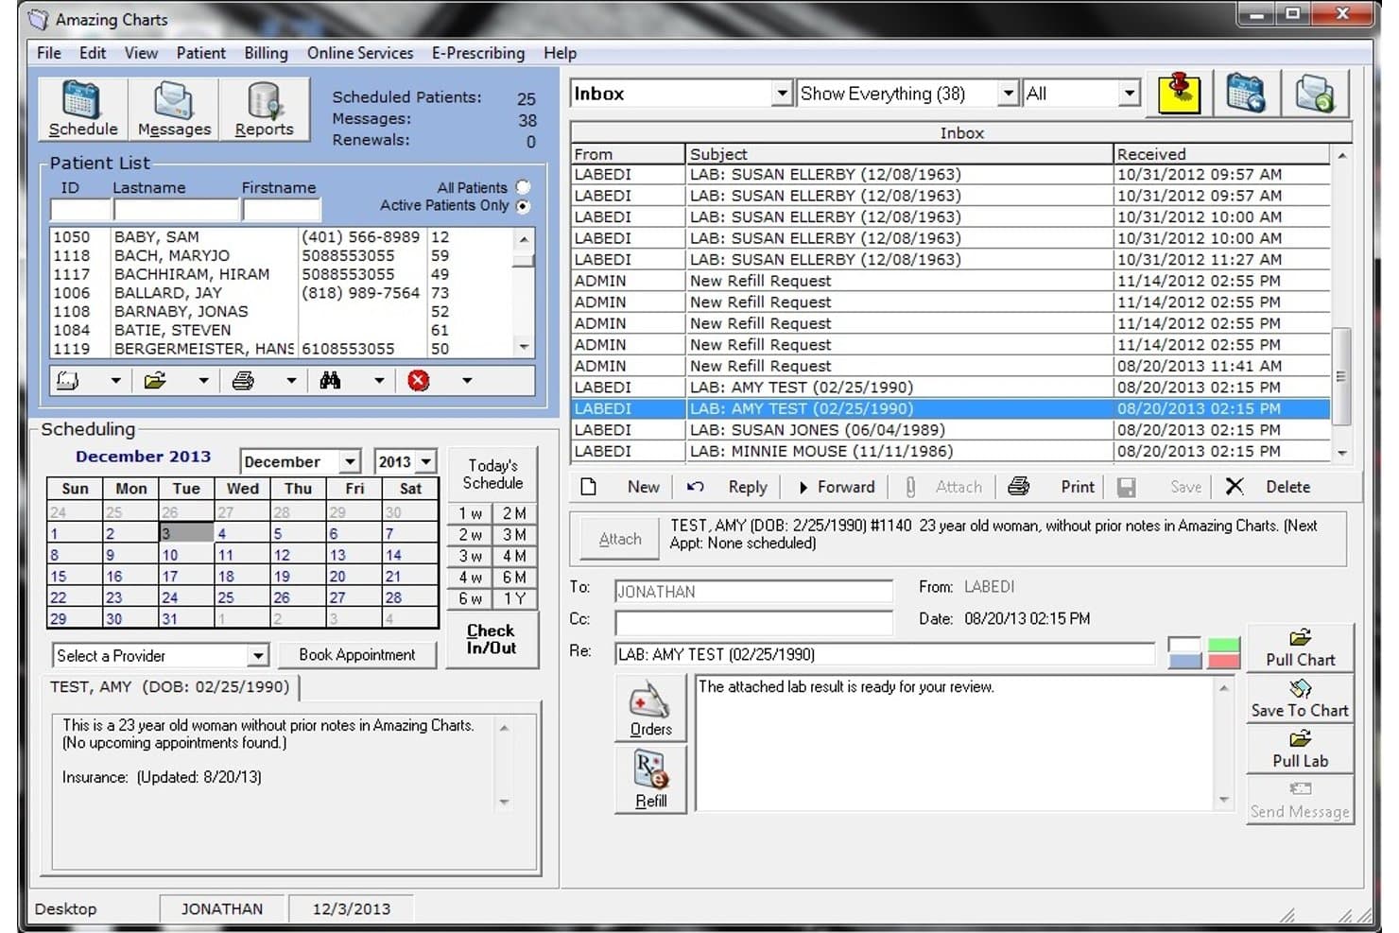Click the yellow pushpin note icon

pyautogui.click(x=1179, y=93)
